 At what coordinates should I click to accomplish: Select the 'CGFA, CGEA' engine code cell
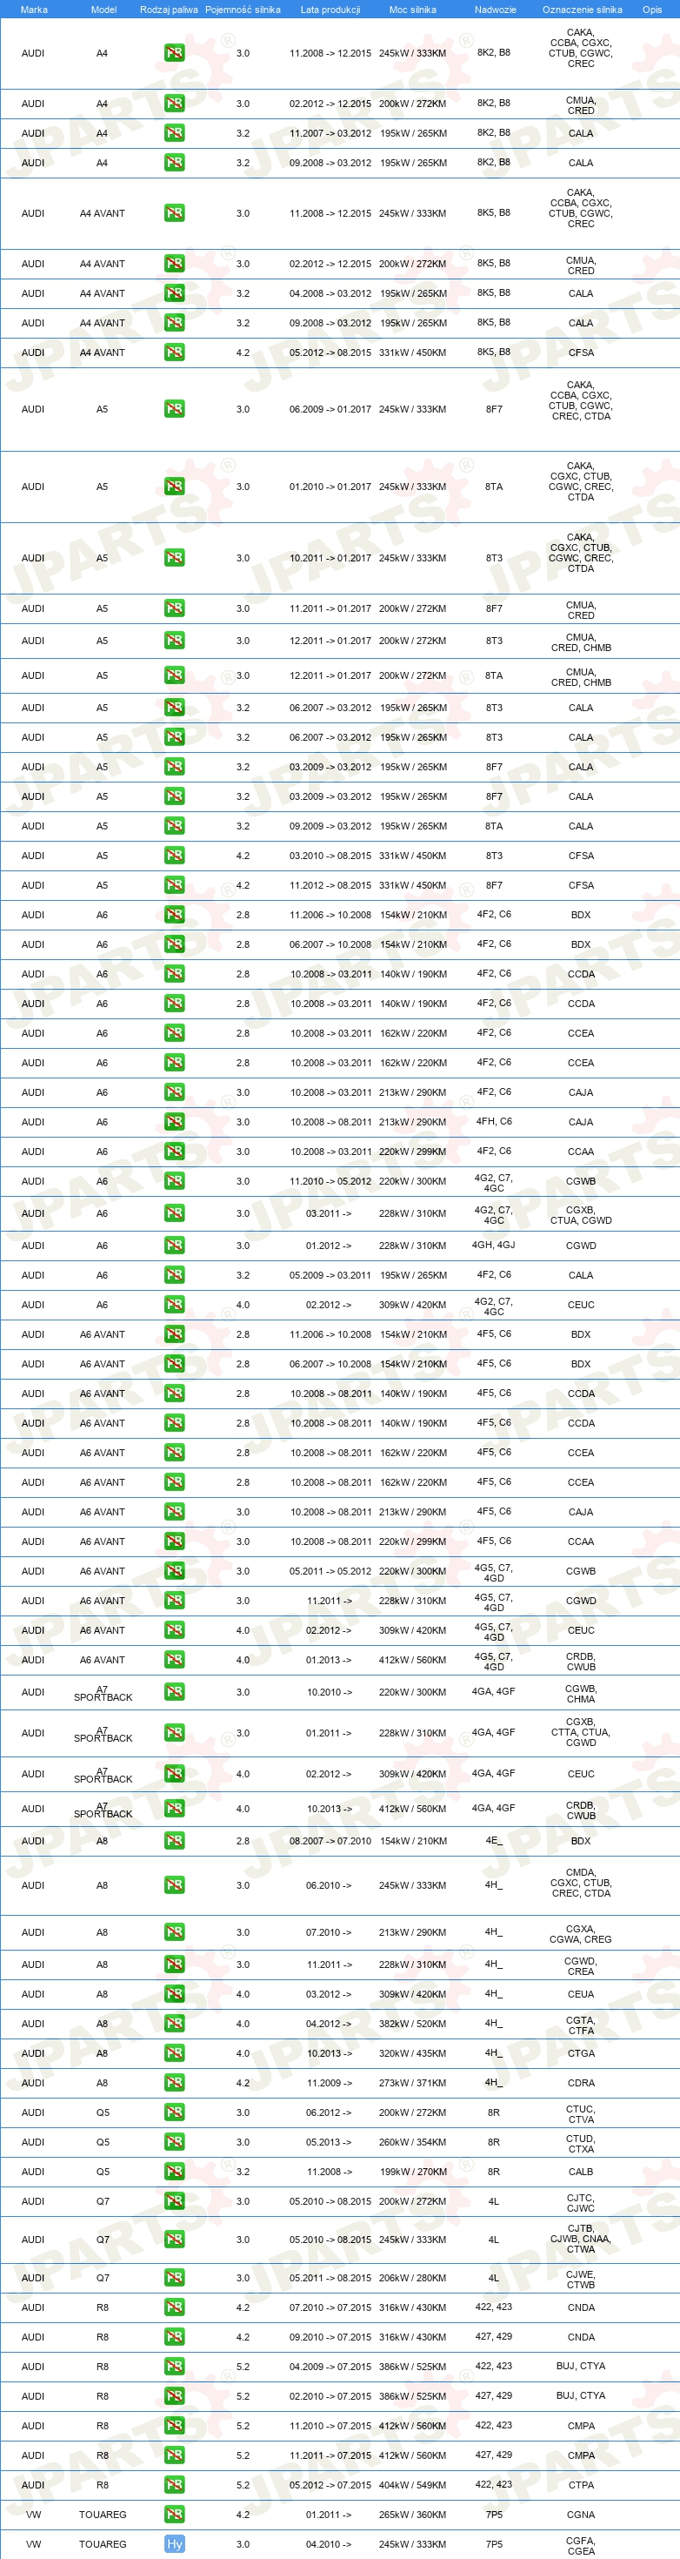[581, 2544]
